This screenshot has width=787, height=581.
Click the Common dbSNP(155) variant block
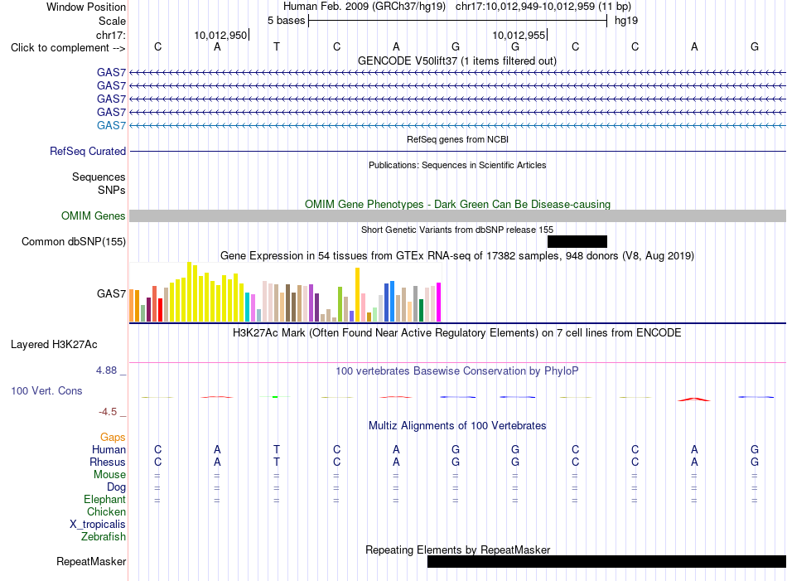coord(577,241)
